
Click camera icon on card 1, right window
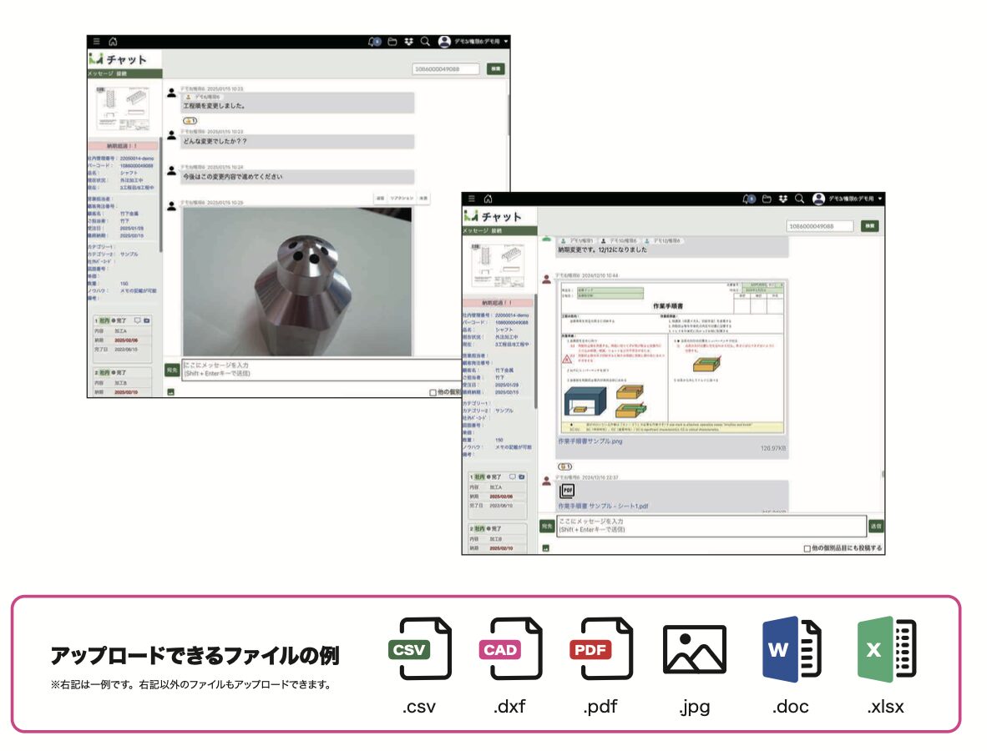(522, 477)
